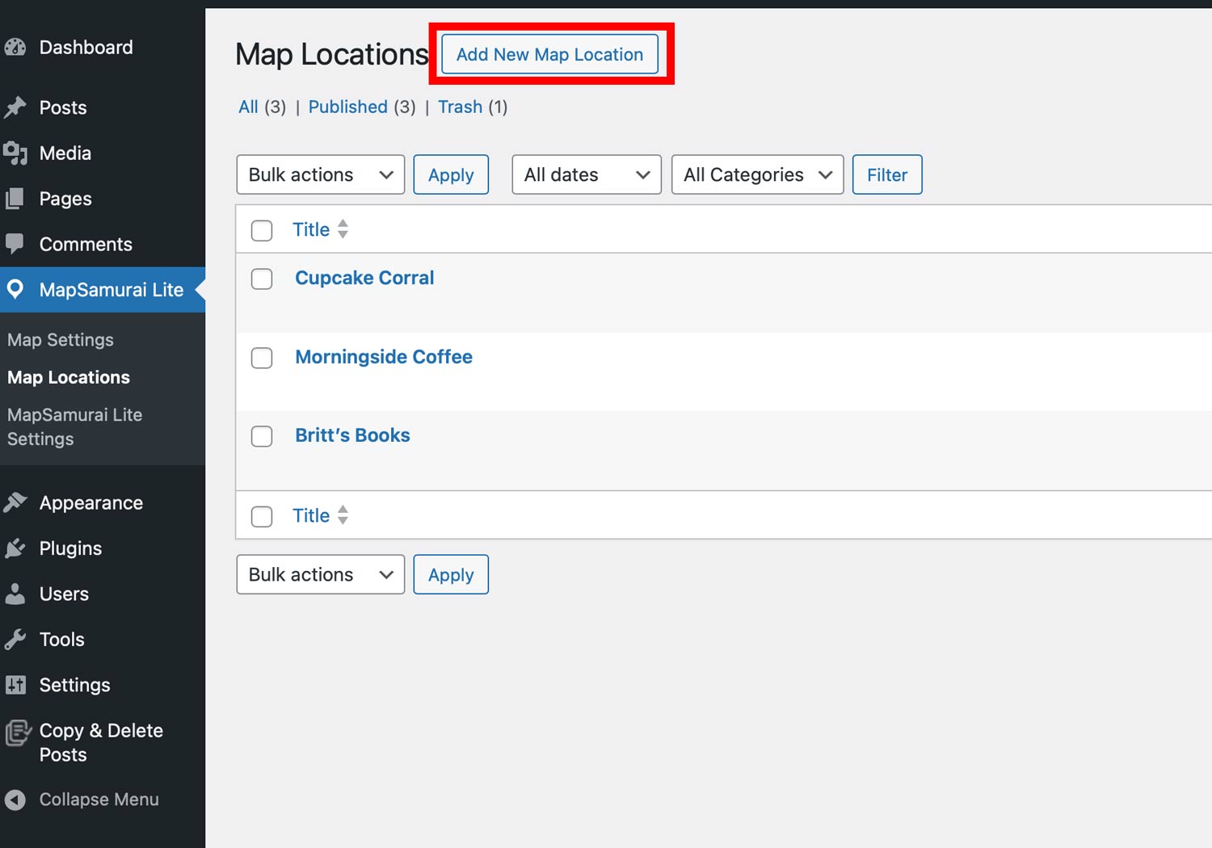Sort by the bottom Title sort arrows
This screenshot has height=848, width=1212.
pyautogui.click(x=343, y=515)
